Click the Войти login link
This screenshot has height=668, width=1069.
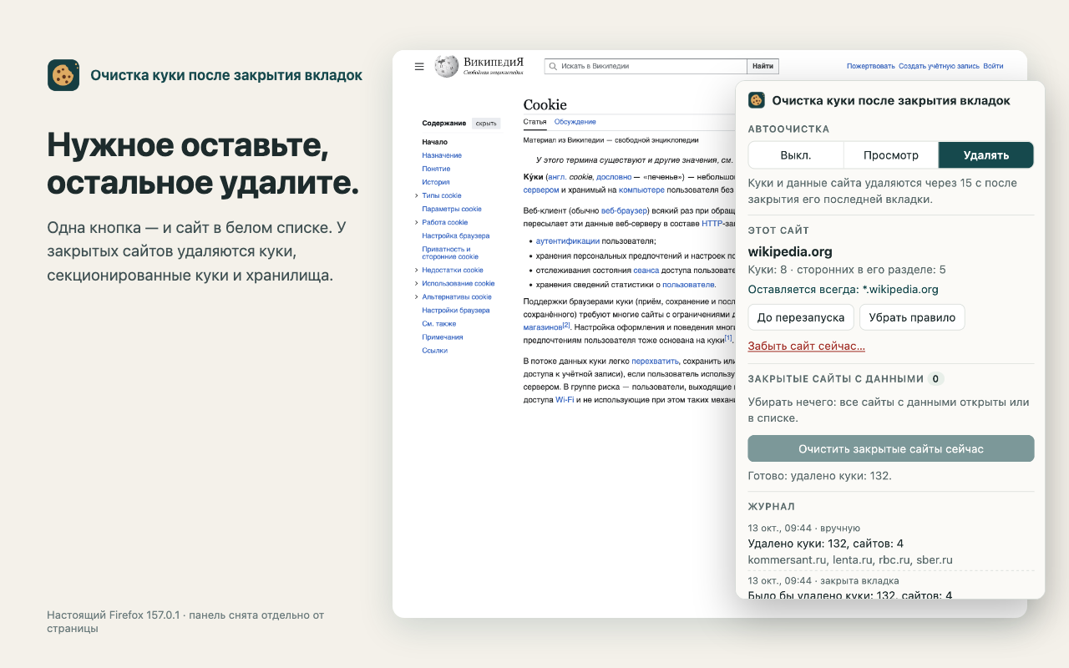coord(993,66)
